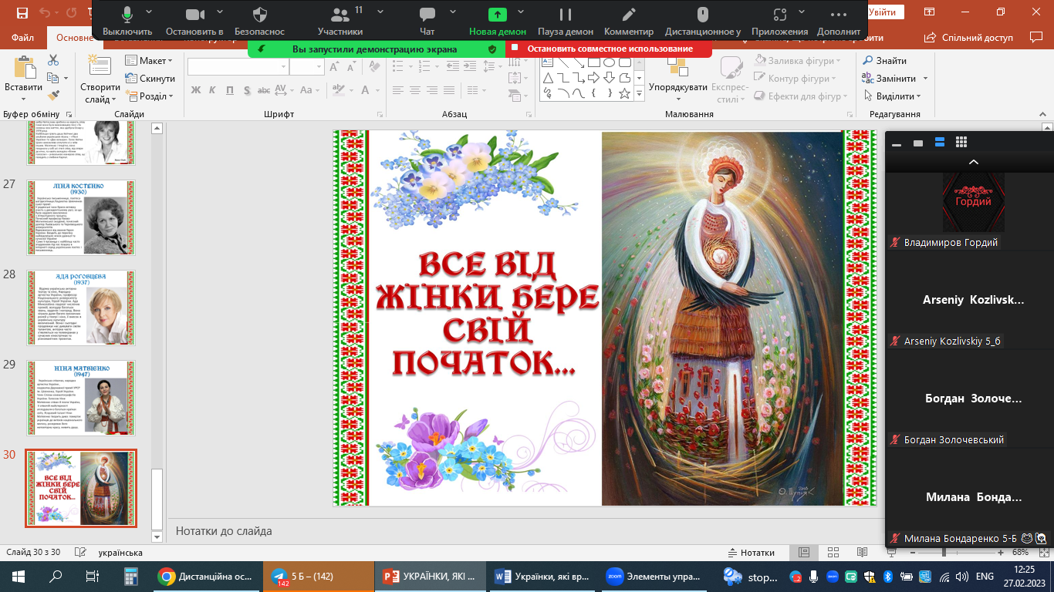Screen dimensions: 1054x592
Task: Expand the Розділ section dropdown
Action: pyautogui.click(x=150, y=96)
